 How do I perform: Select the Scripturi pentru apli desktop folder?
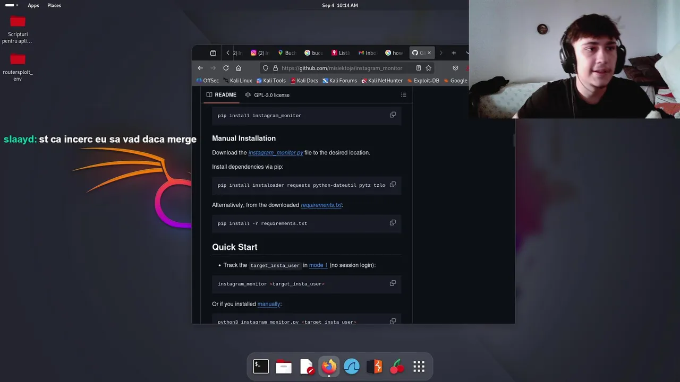click(x=18, y=30)
